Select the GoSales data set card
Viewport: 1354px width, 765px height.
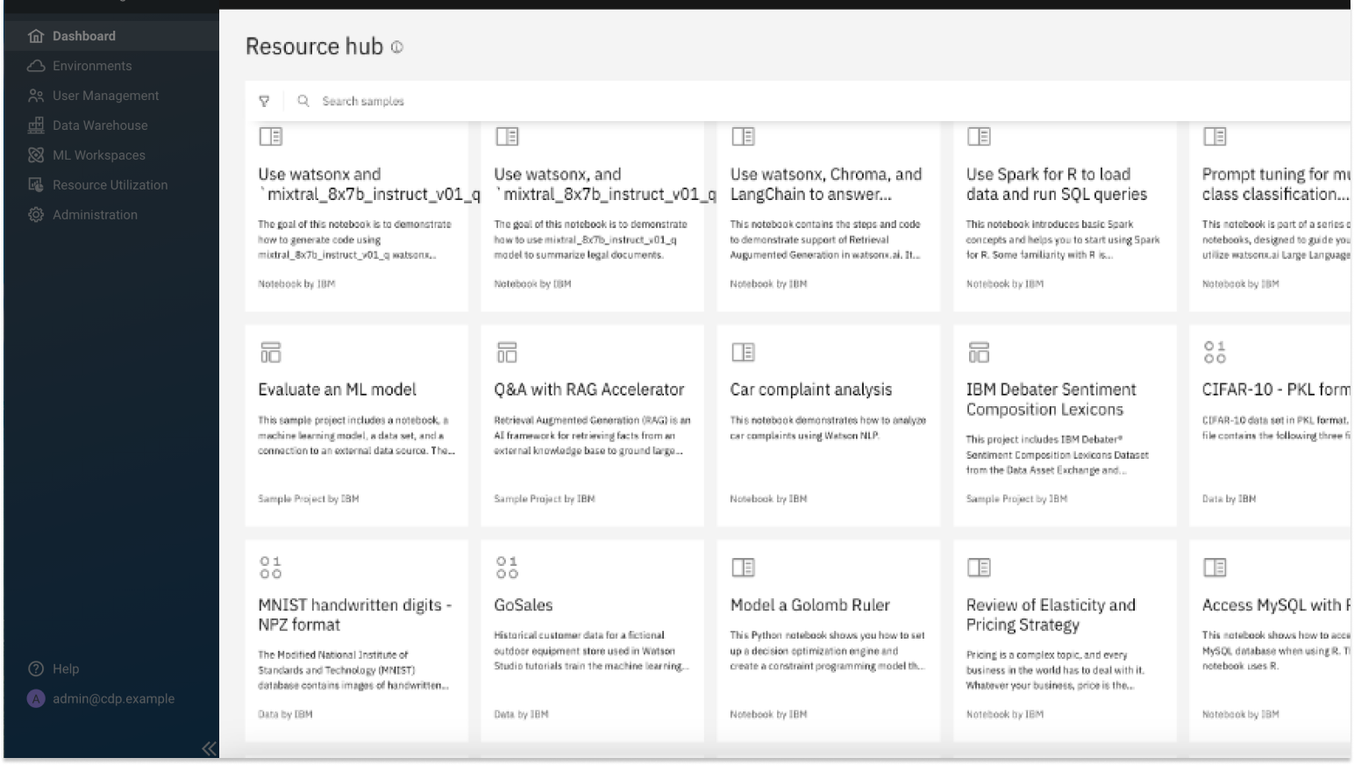pos(593,641)
